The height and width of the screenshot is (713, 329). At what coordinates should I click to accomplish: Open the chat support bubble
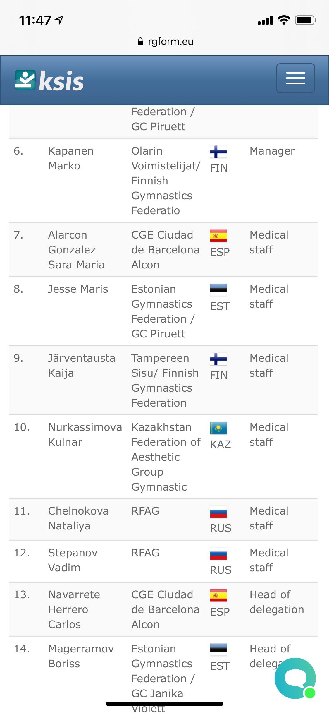coord(295,678)
